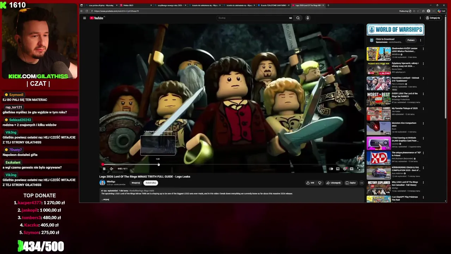Go back with browser back arrow
Screen dimensions: 451x254
82,11
